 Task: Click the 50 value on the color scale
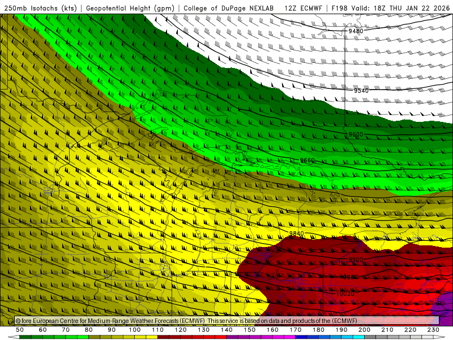point(20,330)
